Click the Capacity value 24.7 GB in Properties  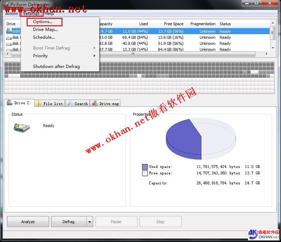coord(252,183)
